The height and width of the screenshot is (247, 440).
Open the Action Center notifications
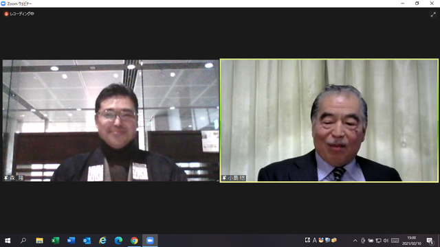pyautogui.click(x=430, y=241)
